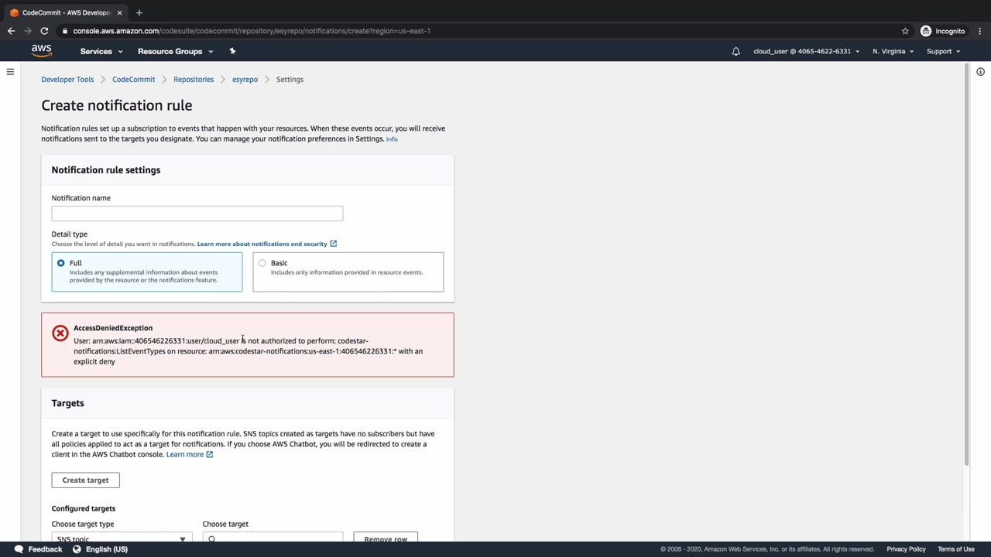Click the Info link after the description
The image size is (991, 557).
[392, 139]
